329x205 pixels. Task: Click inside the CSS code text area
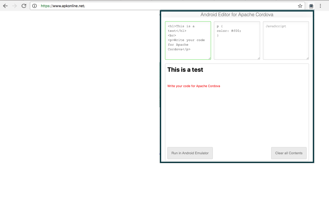point(237,40)
